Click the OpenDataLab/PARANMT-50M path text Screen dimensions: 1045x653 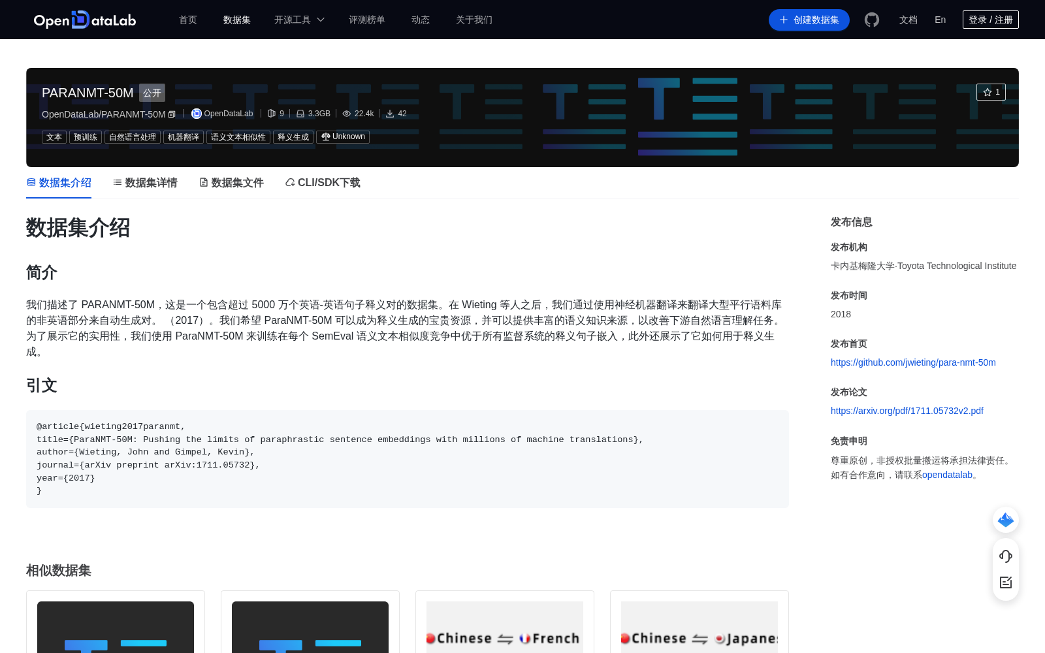(x=104, y=114)
